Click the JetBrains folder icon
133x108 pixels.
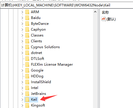click(27, 94)
